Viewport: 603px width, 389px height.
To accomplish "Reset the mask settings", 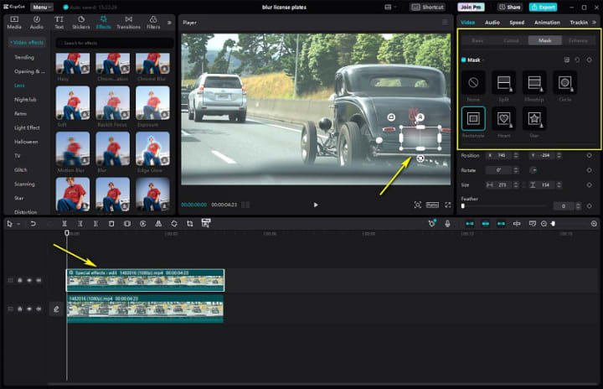I will [577, 60].
